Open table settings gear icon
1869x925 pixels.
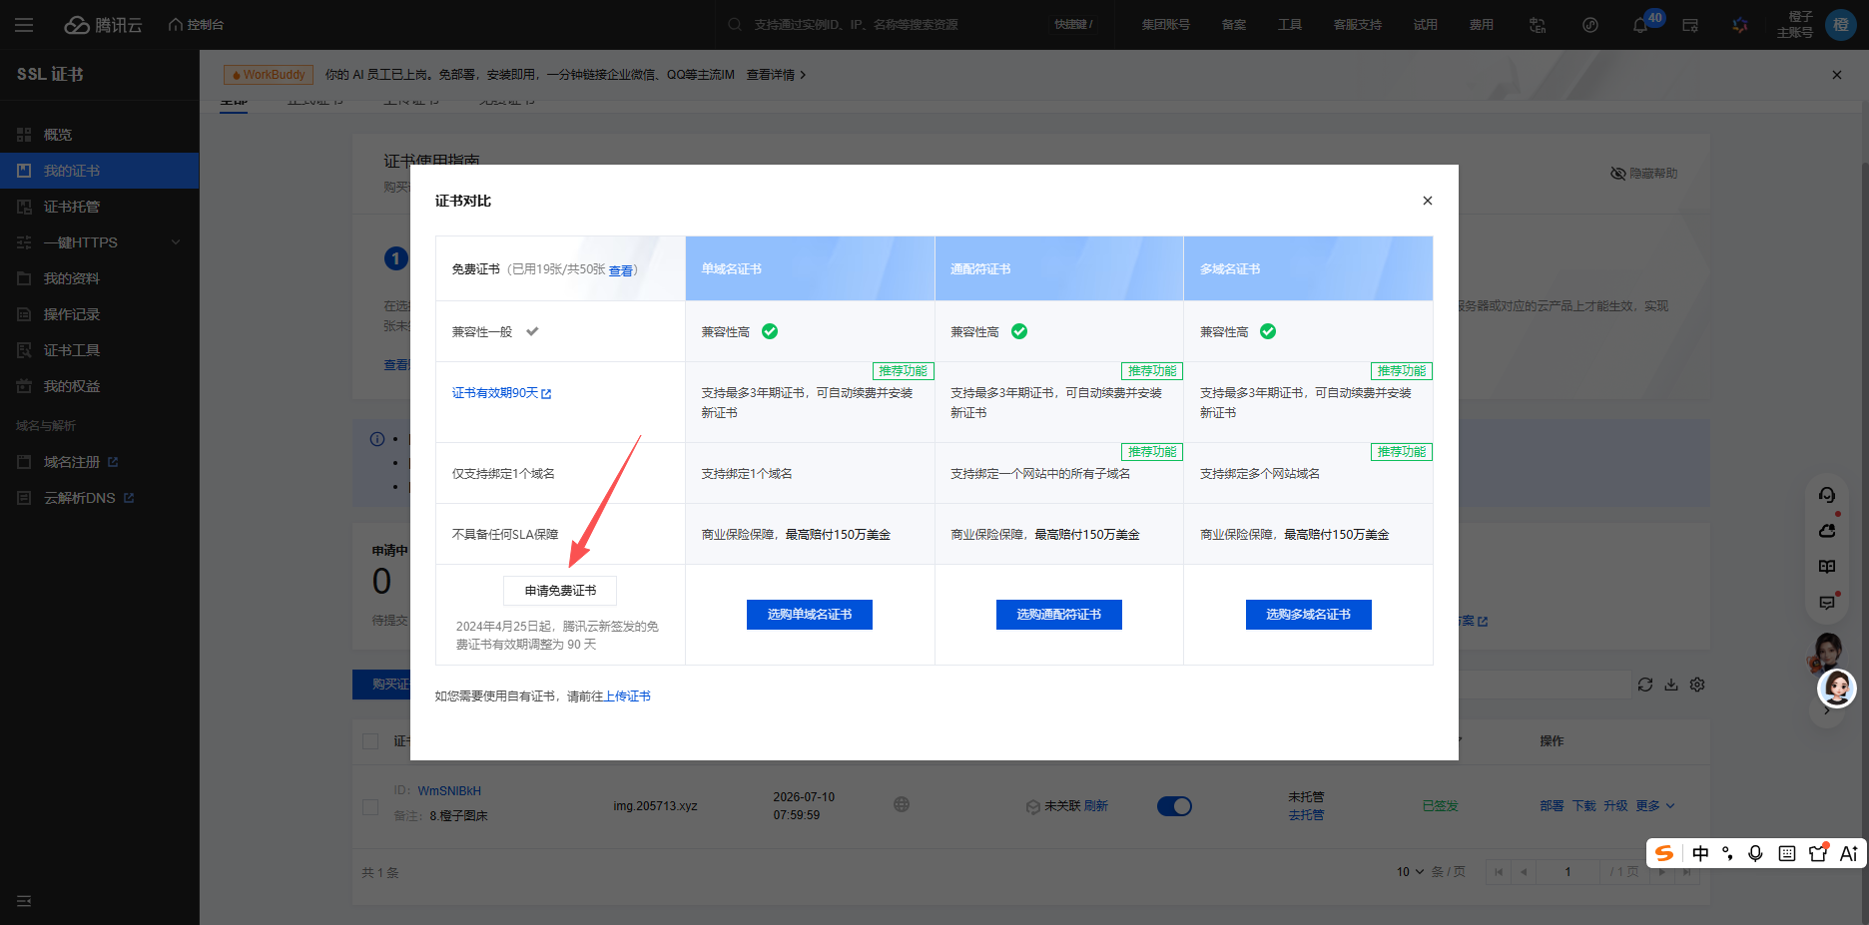pyautogui.click(x=1697, y=685)
